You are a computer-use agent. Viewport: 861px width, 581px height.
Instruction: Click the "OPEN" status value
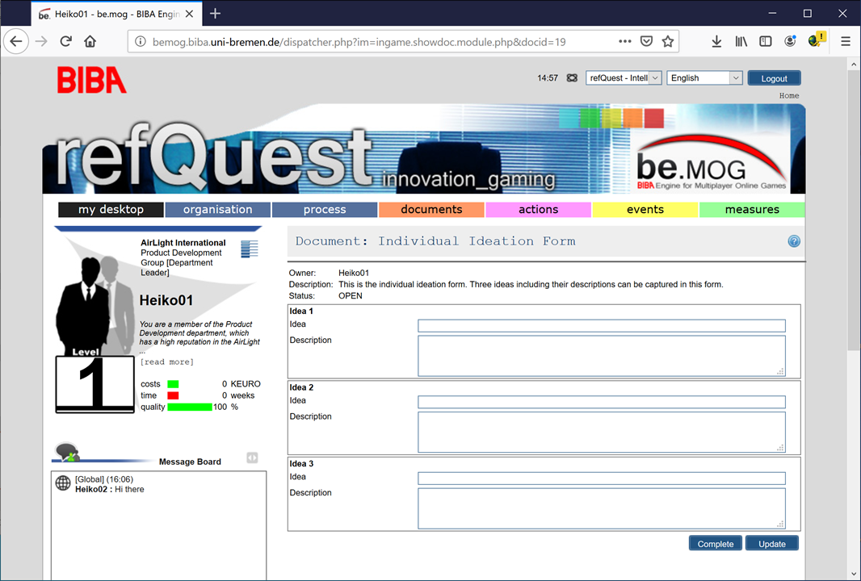click(x=351, y=295)
